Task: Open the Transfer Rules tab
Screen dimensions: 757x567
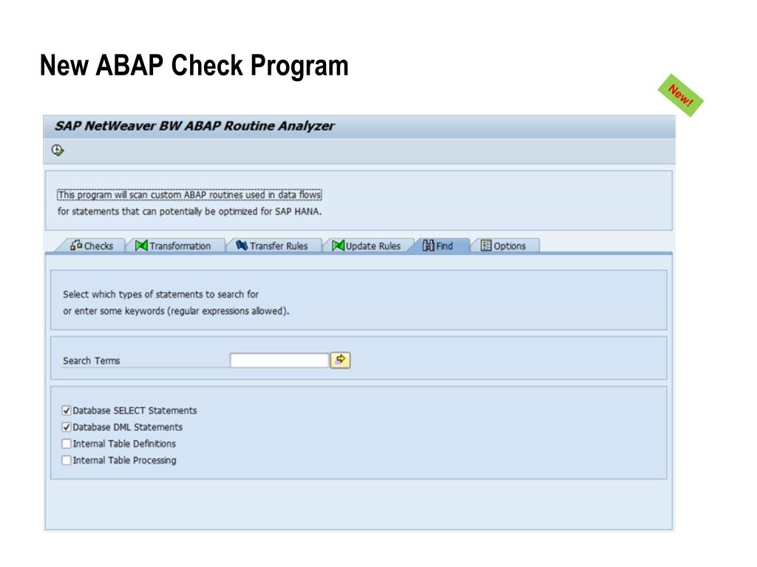Action: point(272,246)
